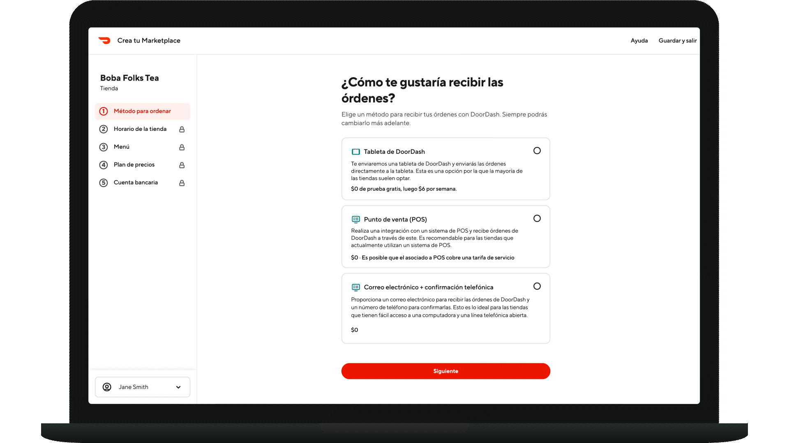Image resolution: width=789 pixels, height=443 pixels.
Task: Click the email confirmation method icon
Action: coord(356,287)
